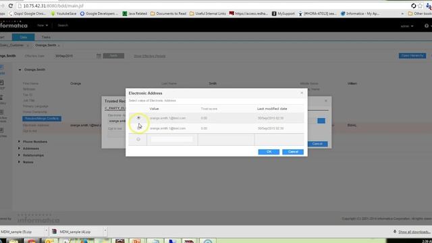The height and width of the screenshot is (243, 432).
Task: Close the Electronic Address dialog
Action: pyautogui.click(x=302, y=93)
